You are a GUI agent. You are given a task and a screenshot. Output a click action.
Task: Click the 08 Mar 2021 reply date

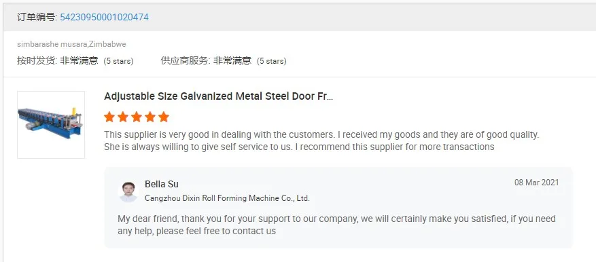point(537,183)
